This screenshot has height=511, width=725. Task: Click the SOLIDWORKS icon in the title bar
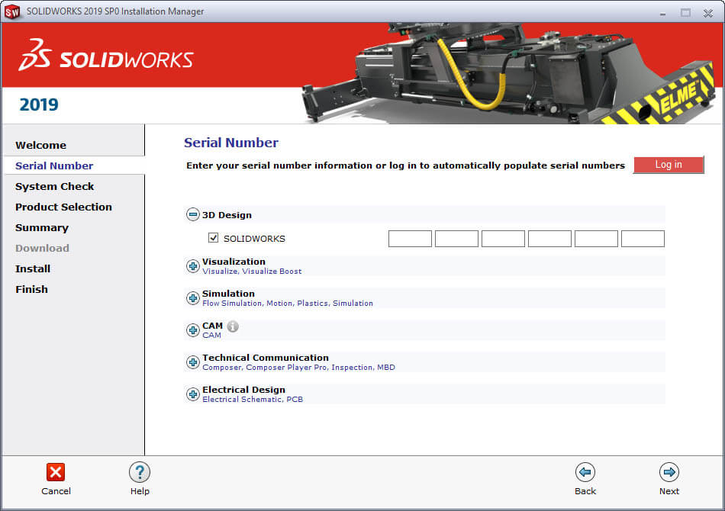pos(11,11)
